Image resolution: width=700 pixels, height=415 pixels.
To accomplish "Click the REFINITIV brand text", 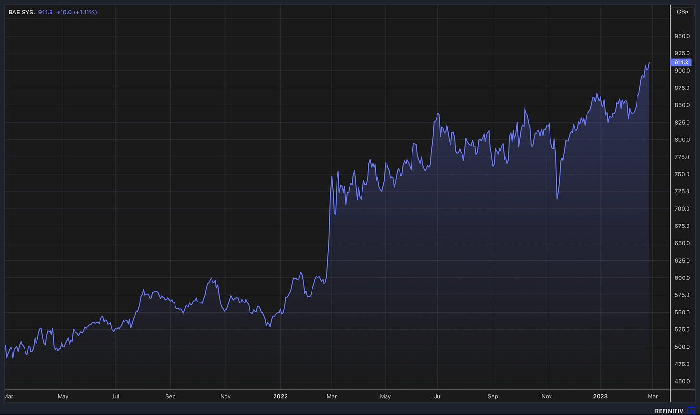I will 669,411.
